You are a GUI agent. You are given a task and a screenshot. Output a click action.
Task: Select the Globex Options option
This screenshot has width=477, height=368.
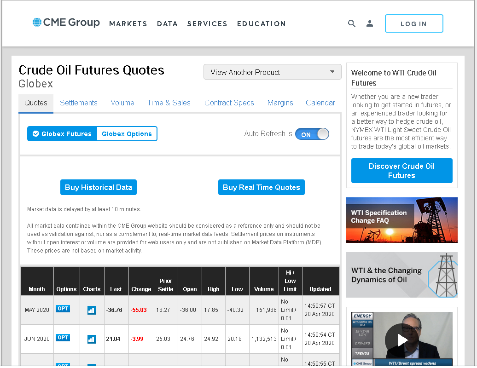127,134
